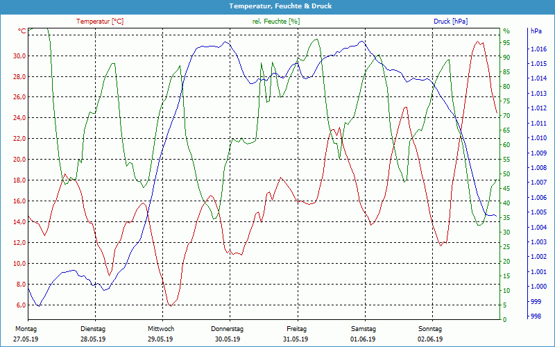Click the 85 humidity axis value

click(x=506, y=72)
